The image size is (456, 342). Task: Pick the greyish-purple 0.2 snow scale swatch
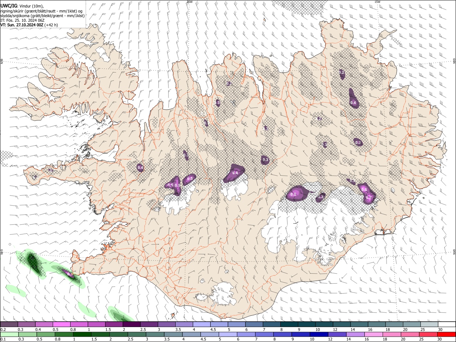[9, 325]
